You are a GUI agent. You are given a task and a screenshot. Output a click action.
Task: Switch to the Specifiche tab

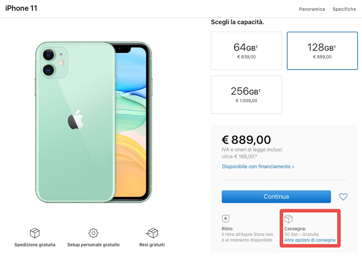[344, 9]
